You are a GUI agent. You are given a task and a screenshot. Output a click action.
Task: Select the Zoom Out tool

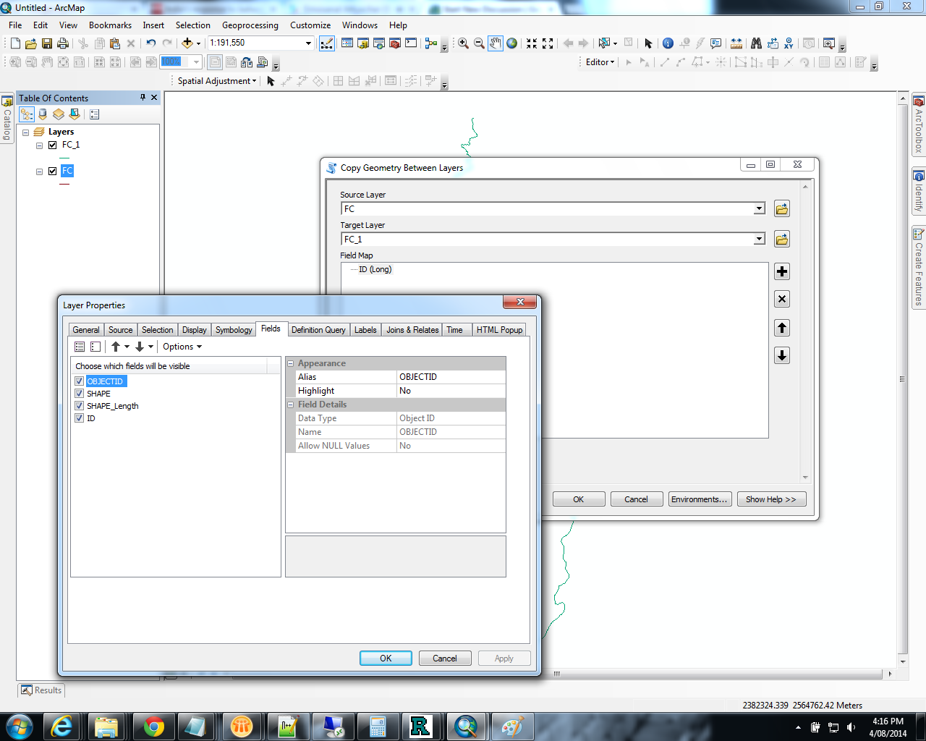[479, 43]
